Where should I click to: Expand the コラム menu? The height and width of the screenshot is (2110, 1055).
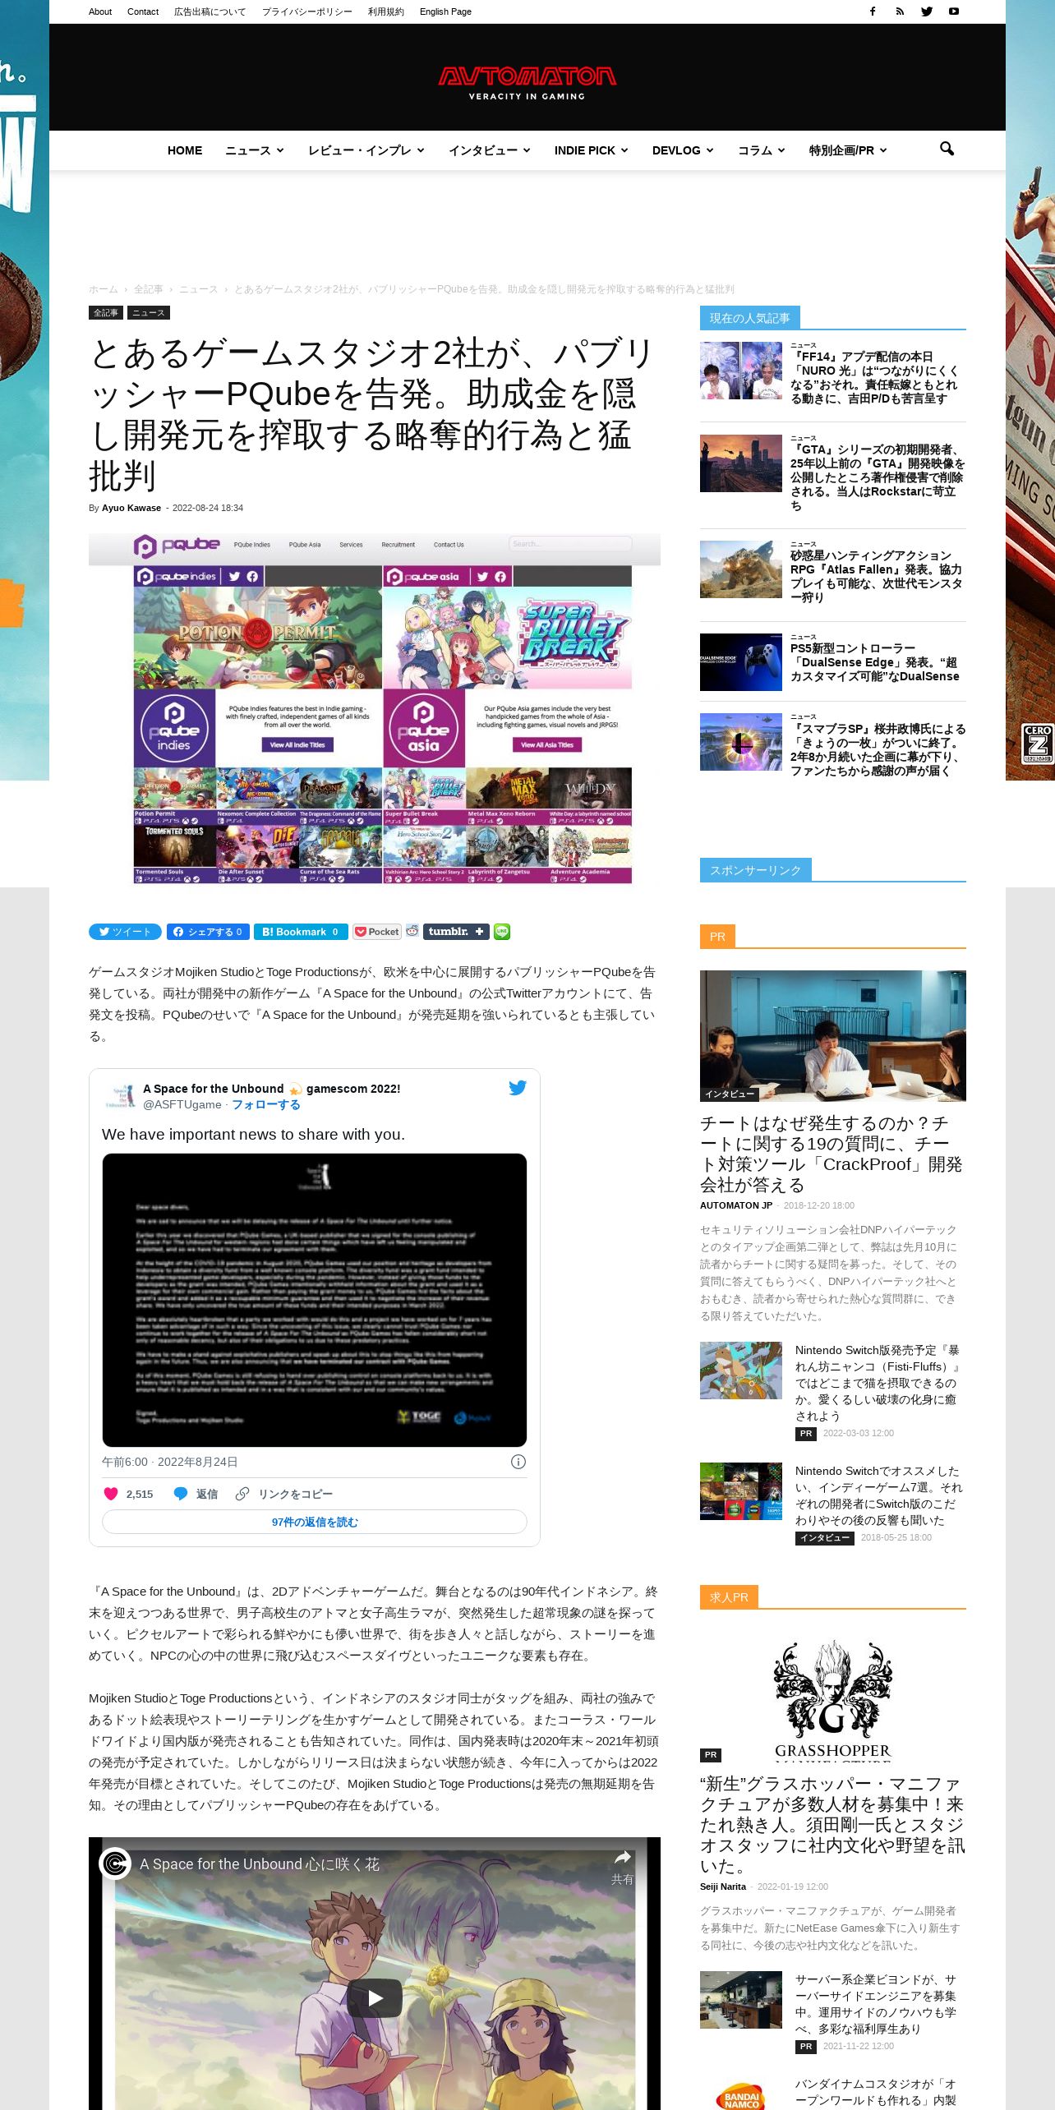pyautogui.click(x=762, y=150)
